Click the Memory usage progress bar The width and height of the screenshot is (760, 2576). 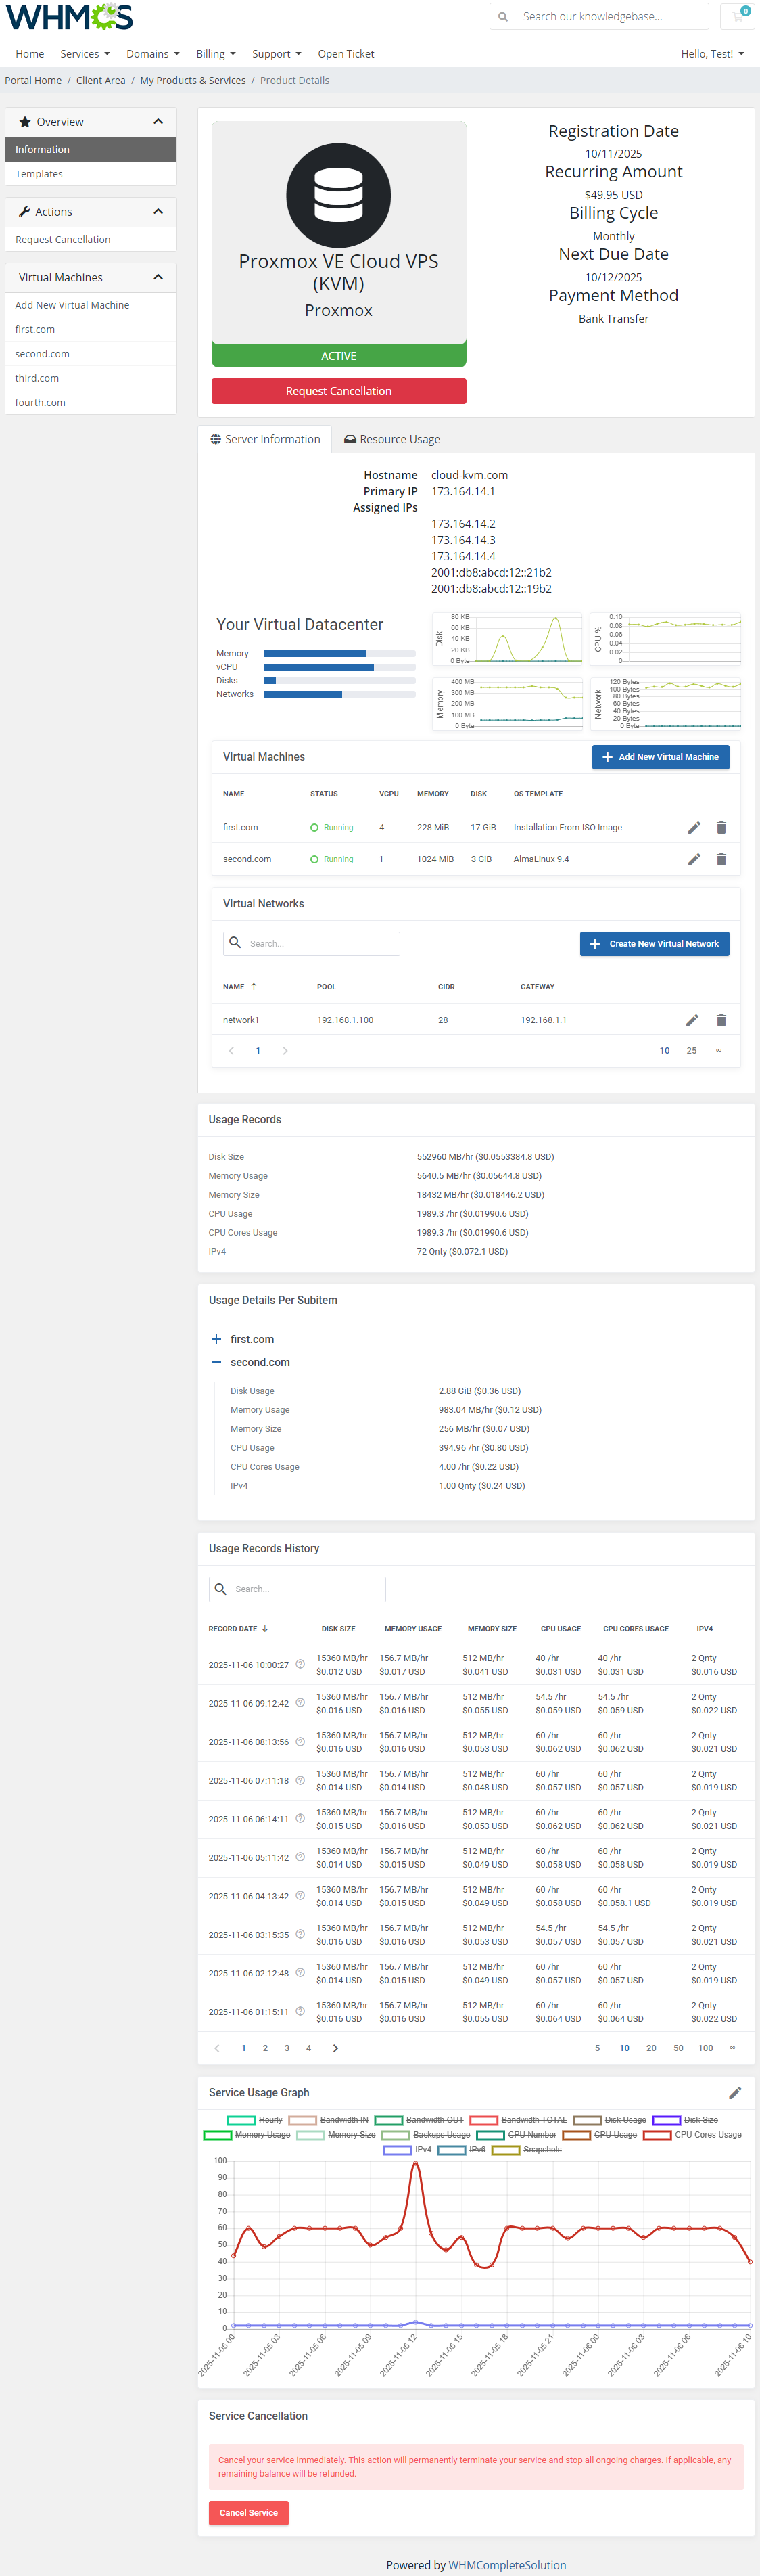click(x=339, y=654)
